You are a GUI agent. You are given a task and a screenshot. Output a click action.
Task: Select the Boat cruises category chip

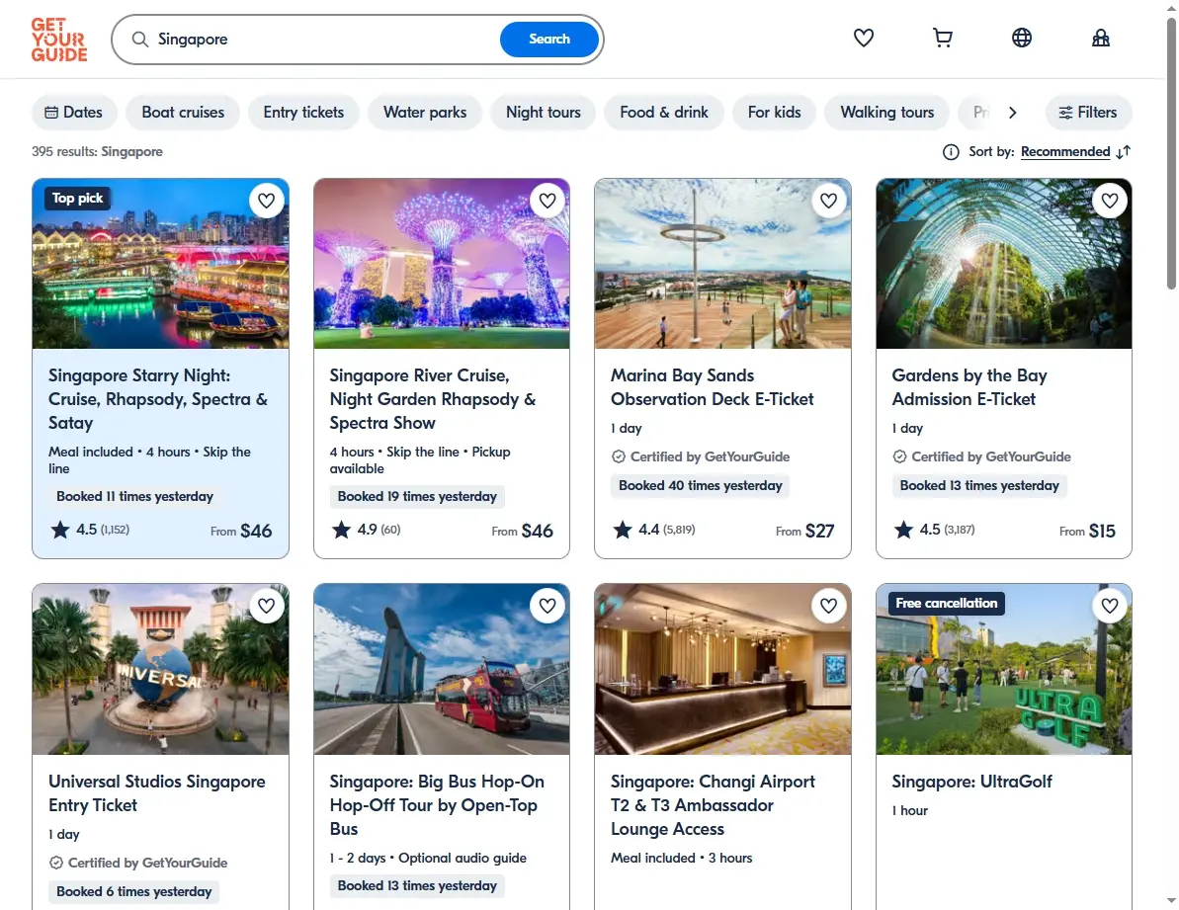pos(183,112)
